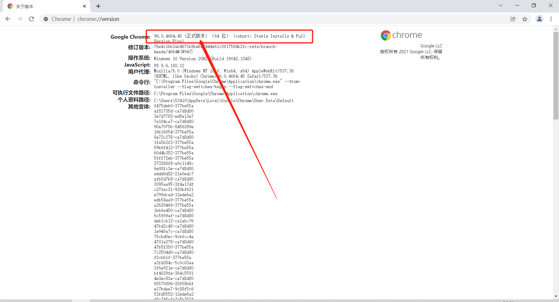The height and width of the screenshot is (302, 559).
Task: Click the Chrome logo next to Google LLC
Action: [385, 35]
